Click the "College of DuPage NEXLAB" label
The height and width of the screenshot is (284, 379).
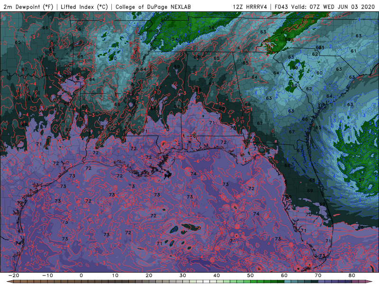pyautogui.click(x=153, y=7)
